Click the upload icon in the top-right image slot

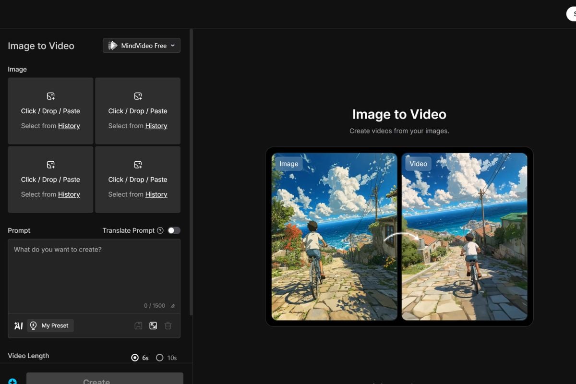tap(138, 96)
